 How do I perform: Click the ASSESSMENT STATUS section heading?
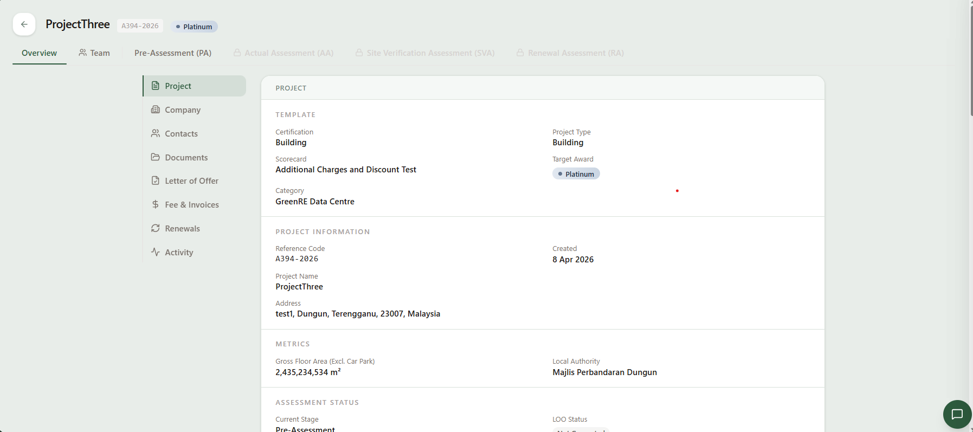point(317,403)
